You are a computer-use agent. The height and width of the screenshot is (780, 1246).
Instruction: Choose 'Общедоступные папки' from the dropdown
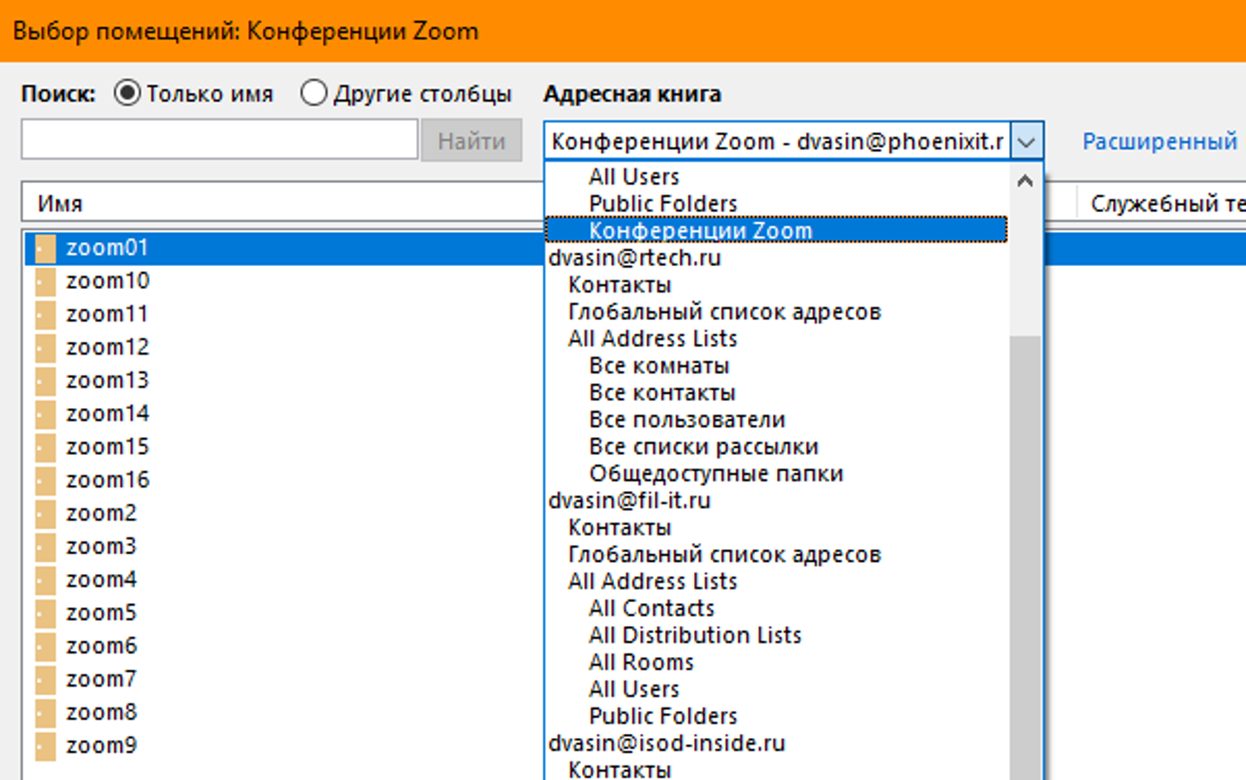716,474
